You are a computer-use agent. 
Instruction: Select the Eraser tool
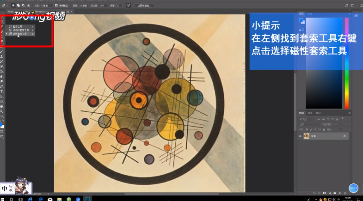[2, 67]
